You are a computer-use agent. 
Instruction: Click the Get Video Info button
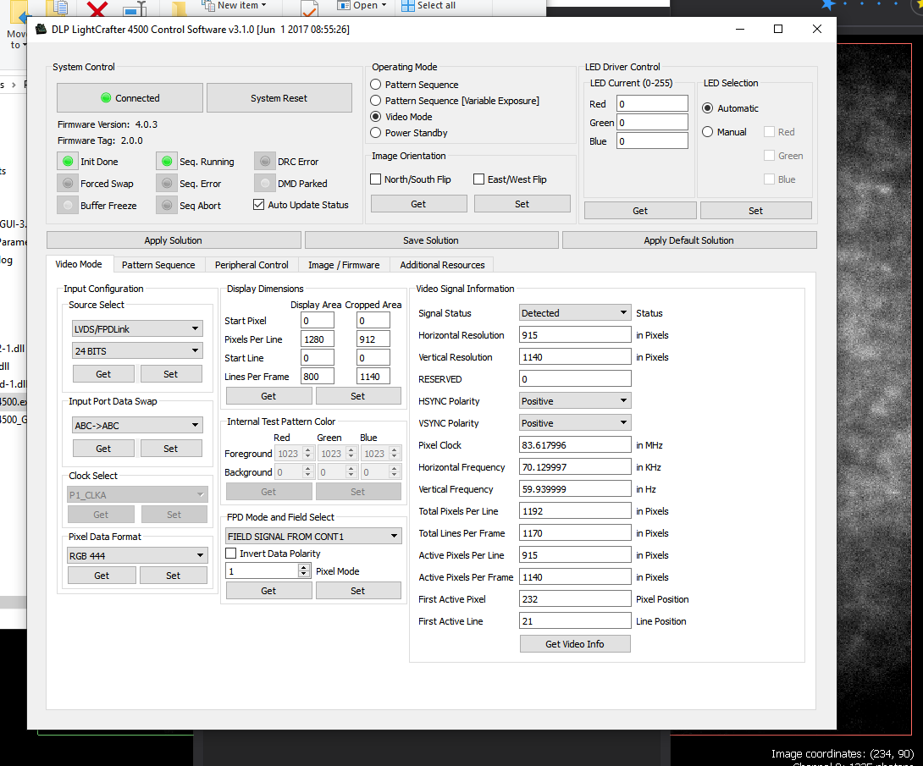(575, 643)
